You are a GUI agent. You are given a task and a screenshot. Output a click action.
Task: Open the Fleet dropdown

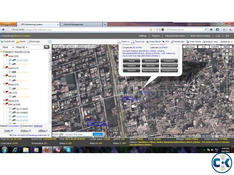pos(8,47)
